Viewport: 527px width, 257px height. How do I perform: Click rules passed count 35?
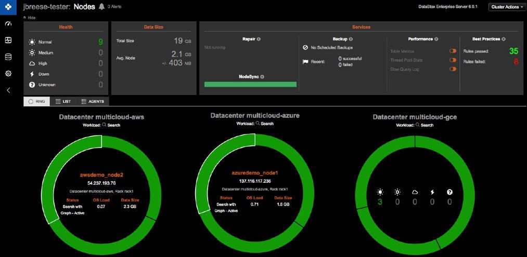pyautogui.click(x=513, y=51)
